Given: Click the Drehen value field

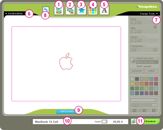Looking at the screenshot, I should (x=133, y=40).
